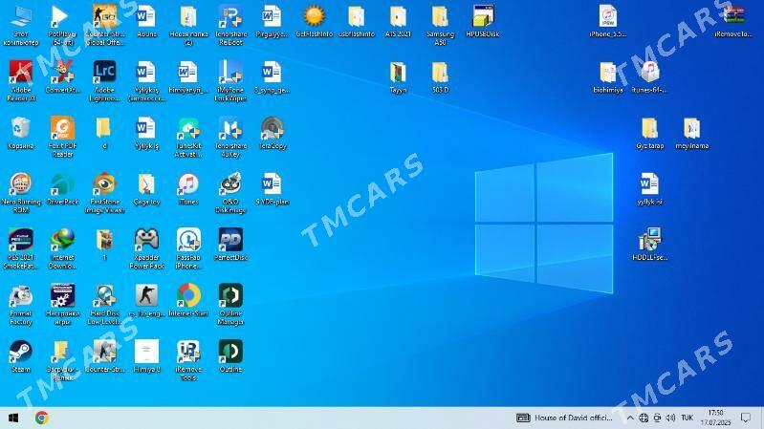
Task: Open FastStone Image Viewer icon
Action: 104,193
